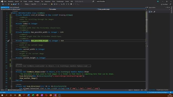
Task: Click the categorized view icon in Eigenschaften
Action: (x=149, y=12)
